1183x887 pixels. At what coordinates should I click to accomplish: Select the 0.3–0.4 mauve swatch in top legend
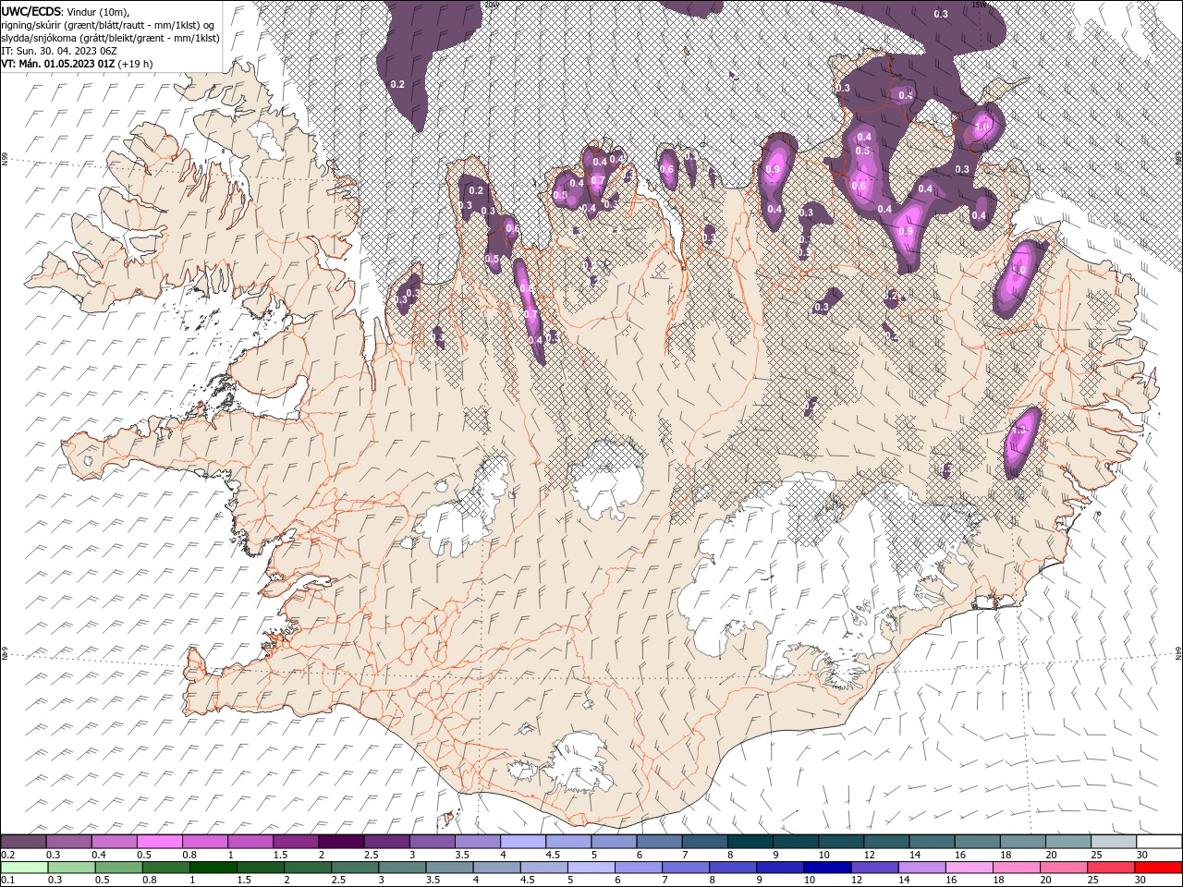point(69,841)
